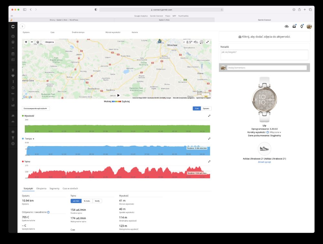323x244 pixels.
Task: Click the cloud upload icon in header
Action: (287, 26)
